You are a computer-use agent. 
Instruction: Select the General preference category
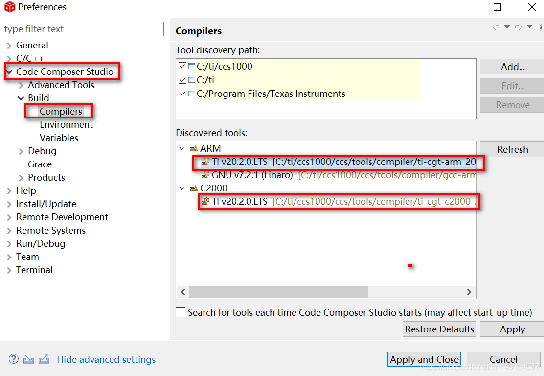click(32, 46)
